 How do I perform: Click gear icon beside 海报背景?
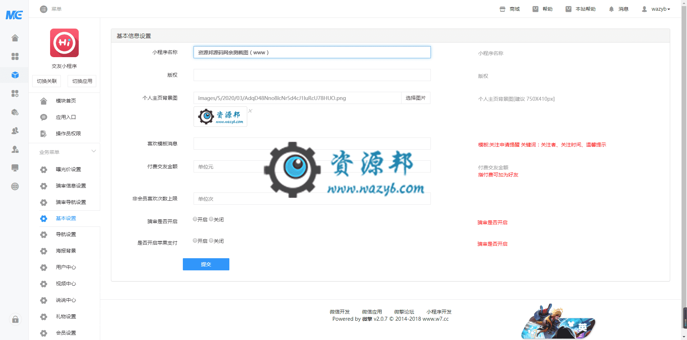click(x=44, y=251)
